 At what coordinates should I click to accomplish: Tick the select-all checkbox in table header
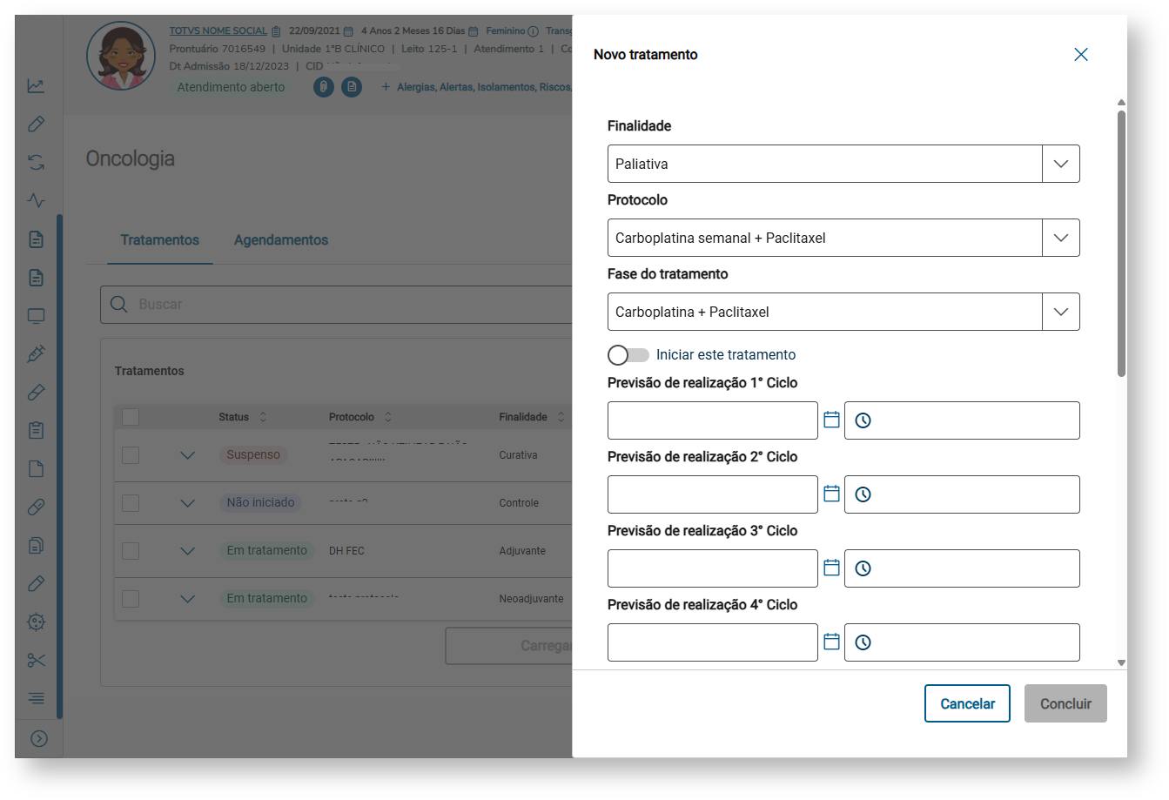pos(131,417)
